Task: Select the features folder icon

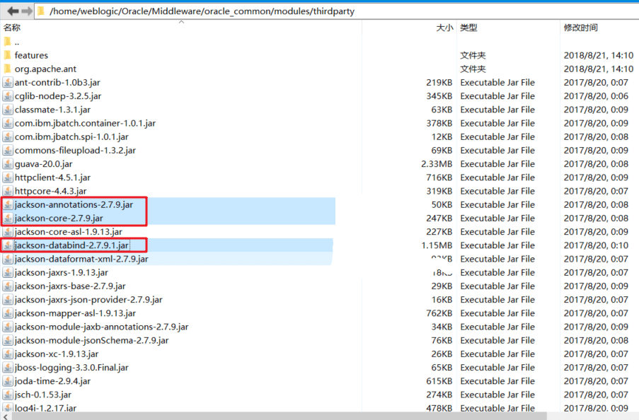Action: click(x=7, y=55)
